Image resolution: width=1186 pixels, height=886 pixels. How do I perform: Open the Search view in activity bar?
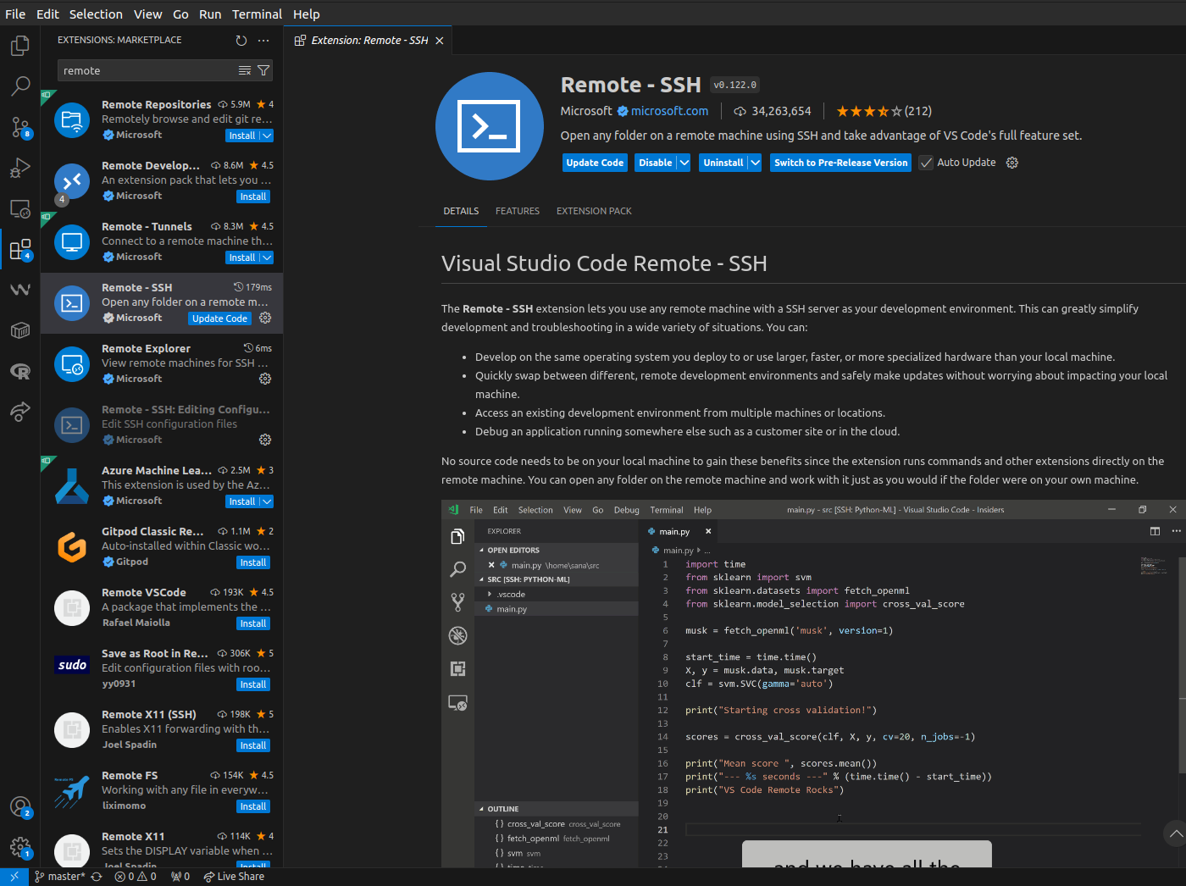pos(20,86)
